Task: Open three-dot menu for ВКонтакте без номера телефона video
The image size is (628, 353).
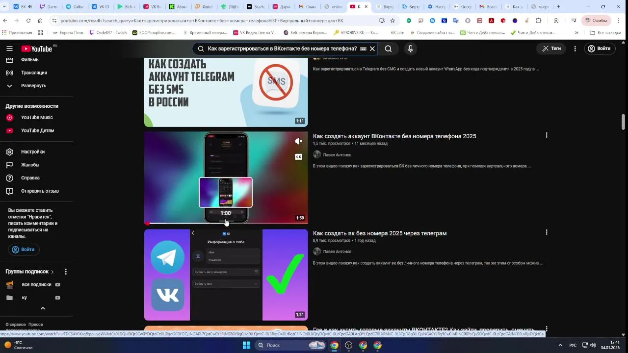Action: (546, 135)
